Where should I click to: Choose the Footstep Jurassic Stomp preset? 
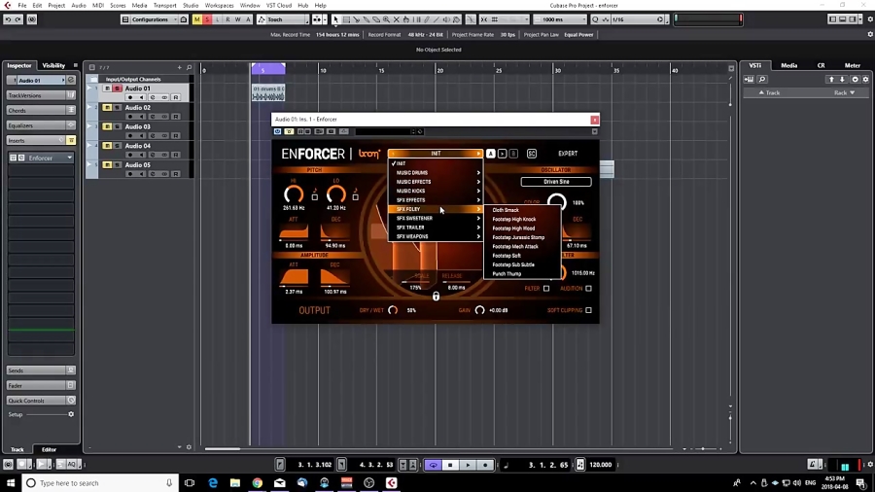point(518,237)
